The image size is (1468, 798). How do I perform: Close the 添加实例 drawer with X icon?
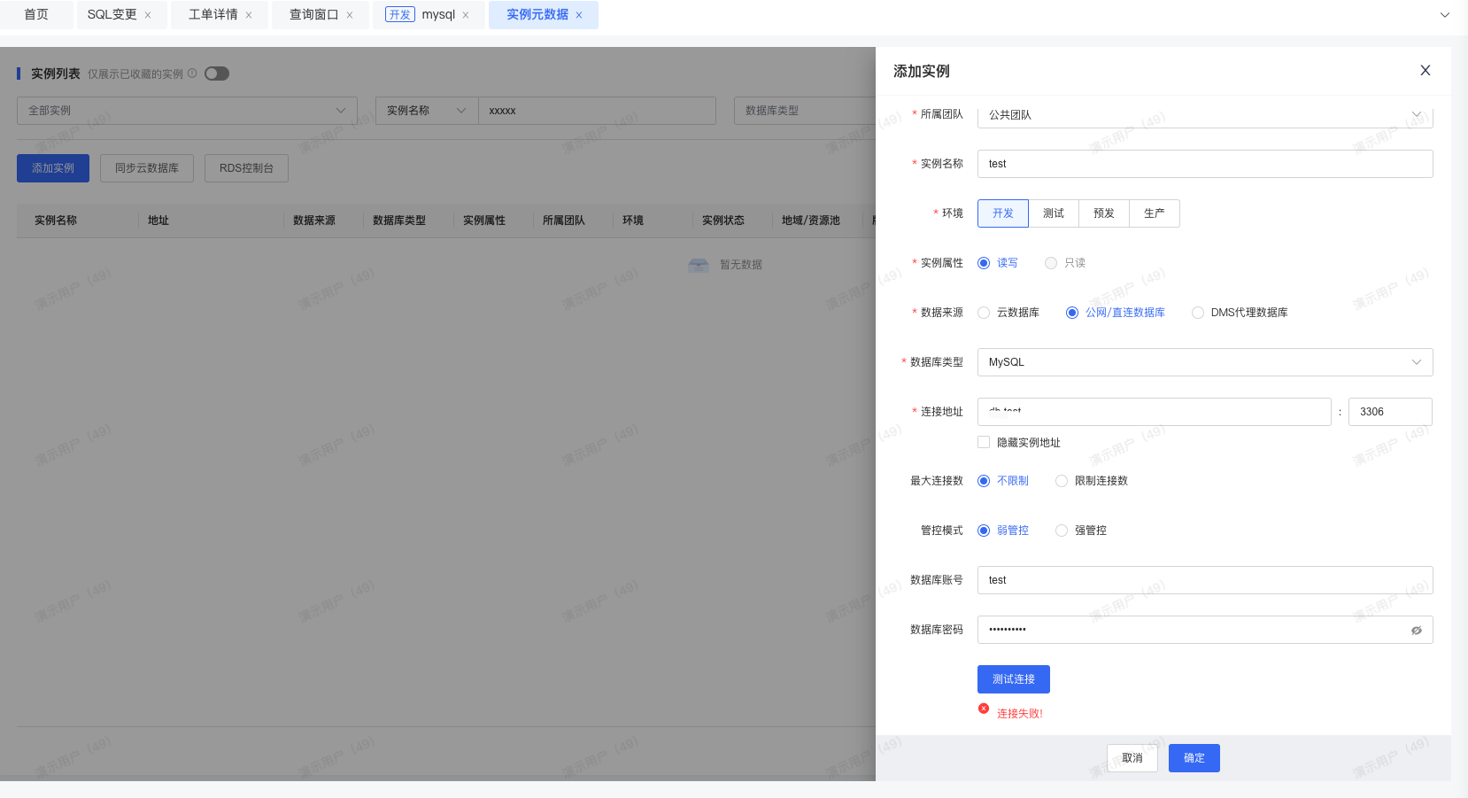coord(1426,71)
